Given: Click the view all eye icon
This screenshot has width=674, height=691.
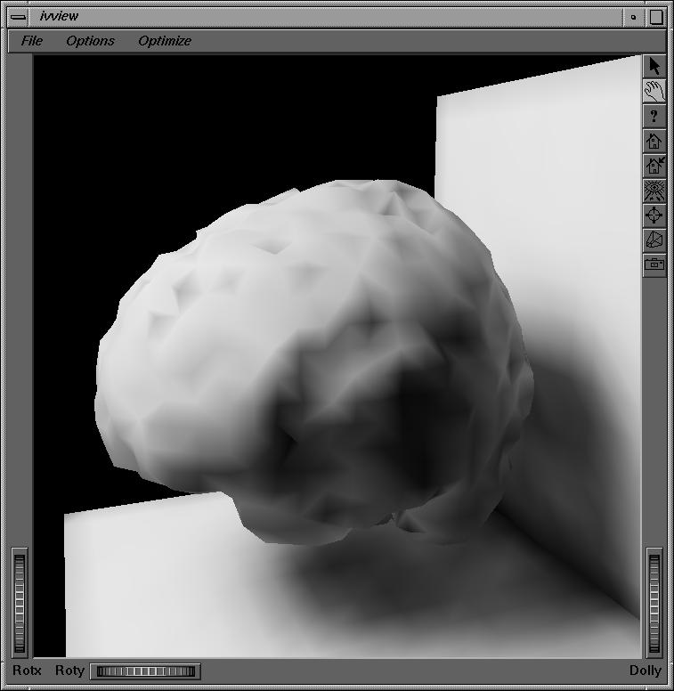Looking at the screenshot, I should [654, 191].
